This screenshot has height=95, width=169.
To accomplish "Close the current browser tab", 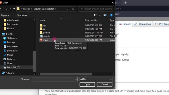I will (x=120, y=3).
